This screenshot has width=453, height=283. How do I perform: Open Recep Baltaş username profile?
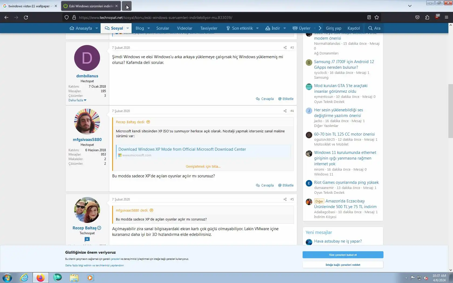(x=84, y=228)
